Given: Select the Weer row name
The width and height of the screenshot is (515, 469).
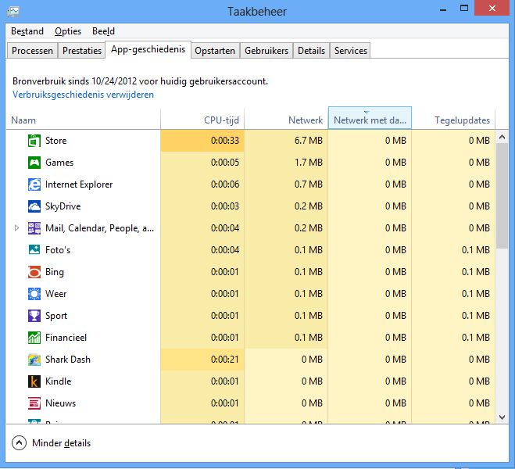Looking at the screenshot, I should point(55,294).
